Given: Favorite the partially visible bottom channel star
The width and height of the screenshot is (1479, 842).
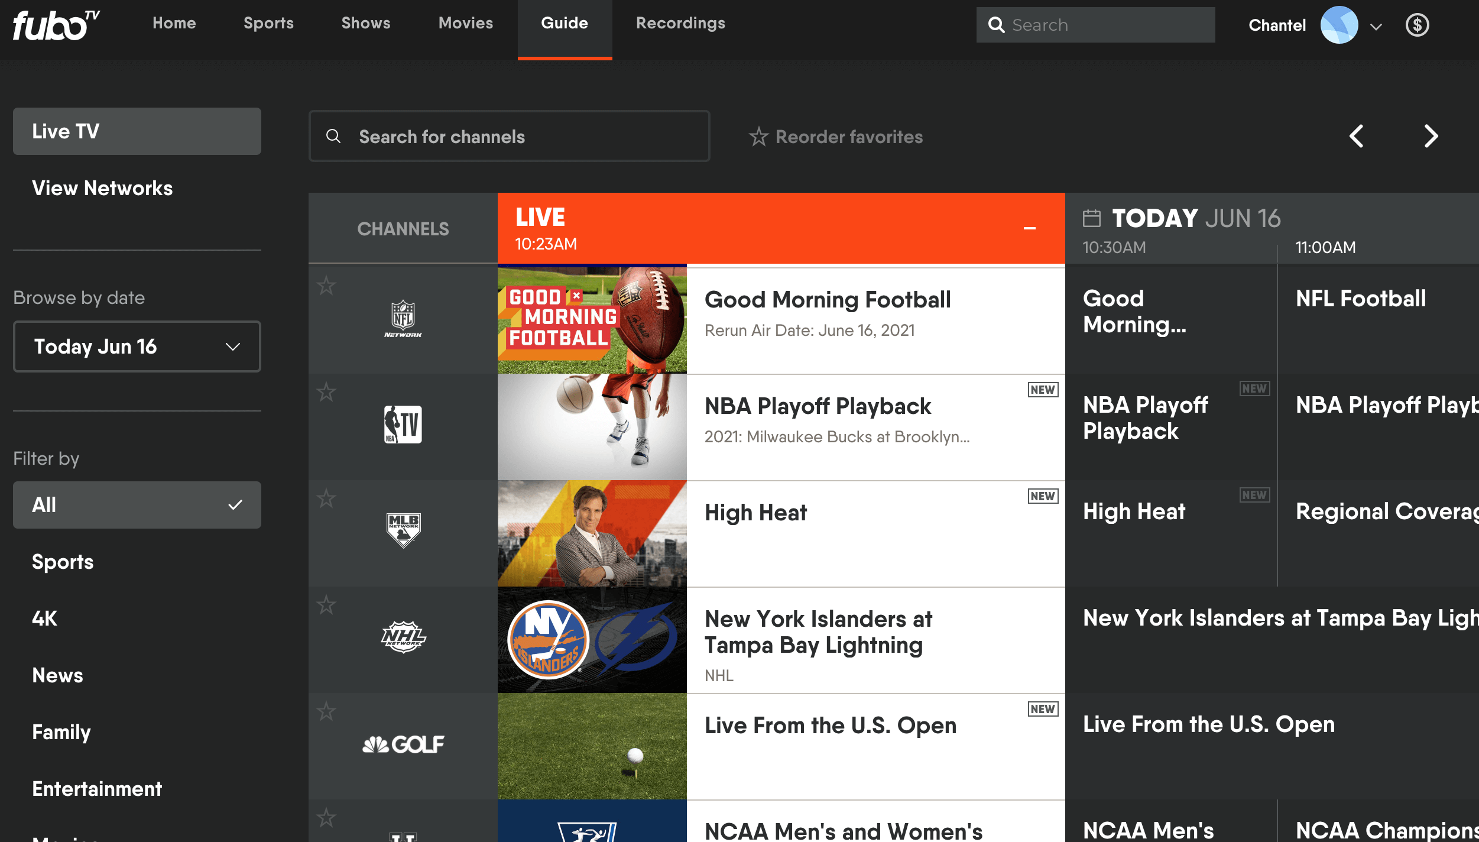Looking at the screenshot, I should [326, 818].
